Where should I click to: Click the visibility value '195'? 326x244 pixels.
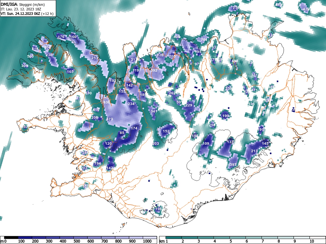(x=198, y=52)
